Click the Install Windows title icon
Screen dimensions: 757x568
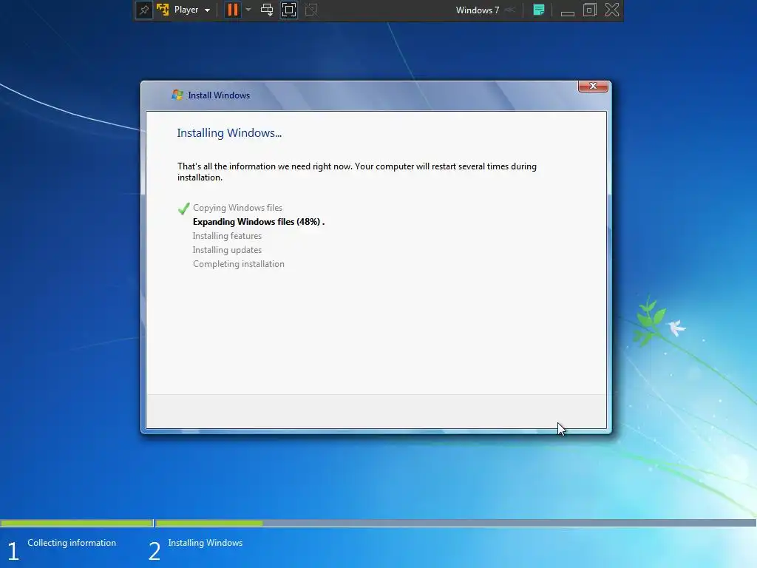(177, 95)
